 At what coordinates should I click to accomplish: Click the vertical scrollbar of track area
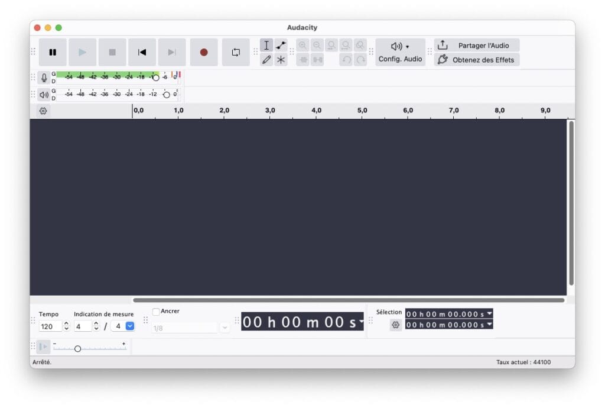(x=571, y=203)
